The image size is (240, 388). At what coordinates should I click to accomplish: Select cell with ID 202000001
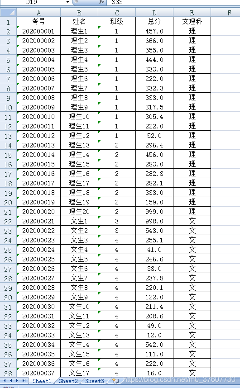tap(38, 31)
